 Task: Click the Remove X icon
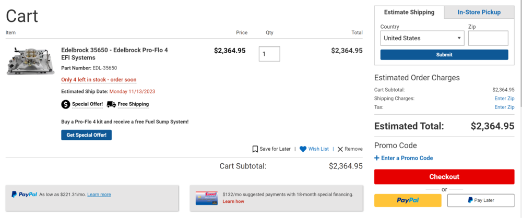click(x=340, y=149)
